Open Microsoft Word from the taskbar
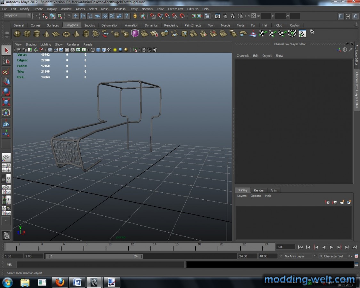This screenshot has width=360, height=288. (x=77, y=282)
